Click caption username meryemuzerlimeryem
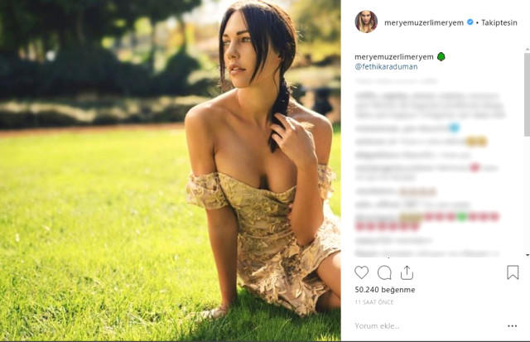The image size is (530, 342). click(394, 57)
